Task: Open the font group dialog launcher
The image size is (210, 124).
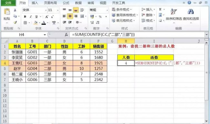Action: point(58,28)
